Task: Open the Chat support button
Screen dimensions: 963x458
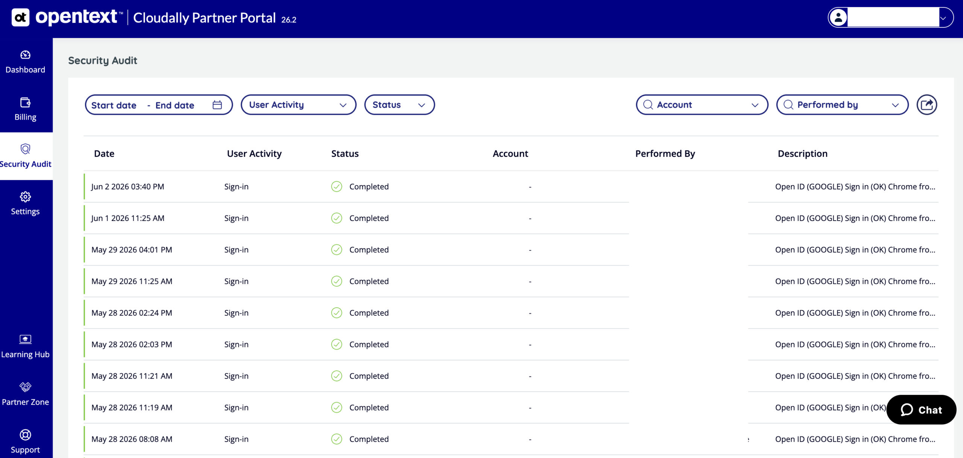Action: 921,410
